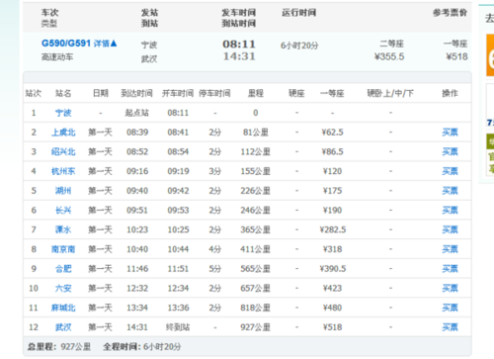
Task: Click 买票 in the 湖州 row
Action: click(450, 191)
